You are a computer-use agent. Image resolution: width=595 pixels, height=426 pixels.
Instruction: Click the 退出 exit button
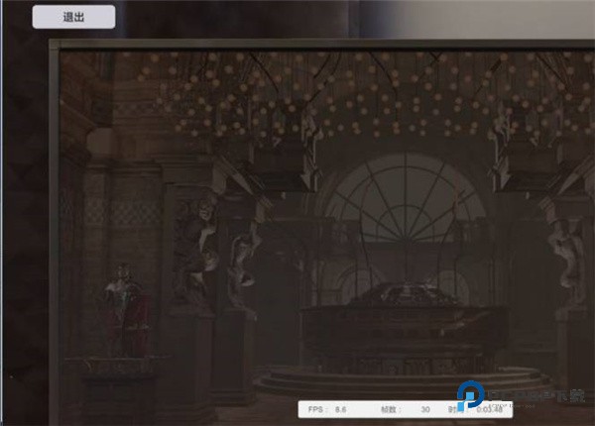coord(73,17)
